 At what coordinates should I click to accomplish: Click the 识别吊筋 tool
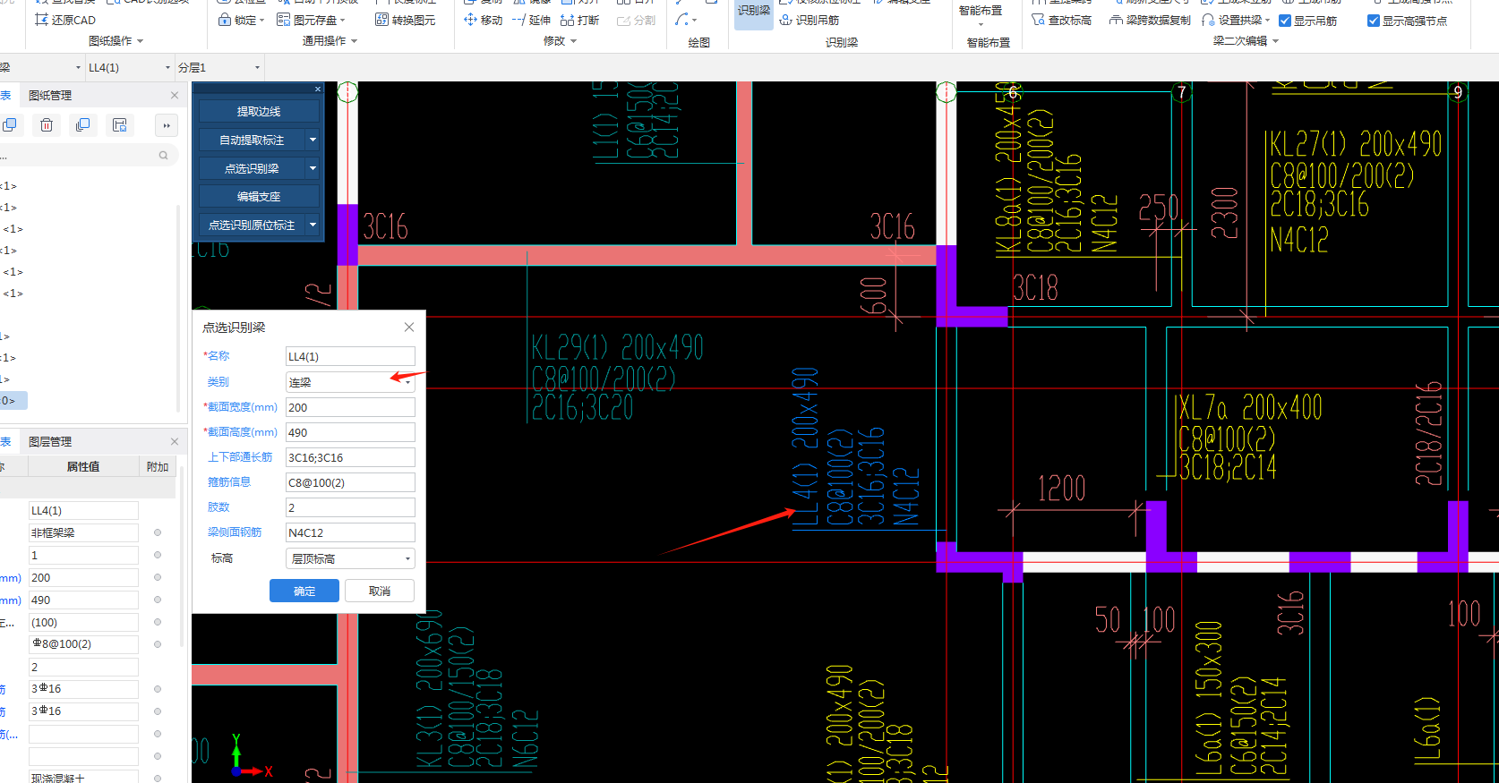point(809,20)
